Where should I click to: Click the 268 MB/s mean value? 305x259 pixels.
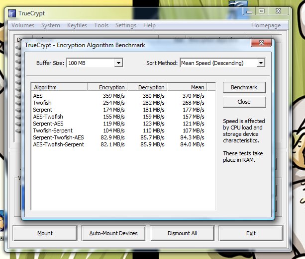194,103
